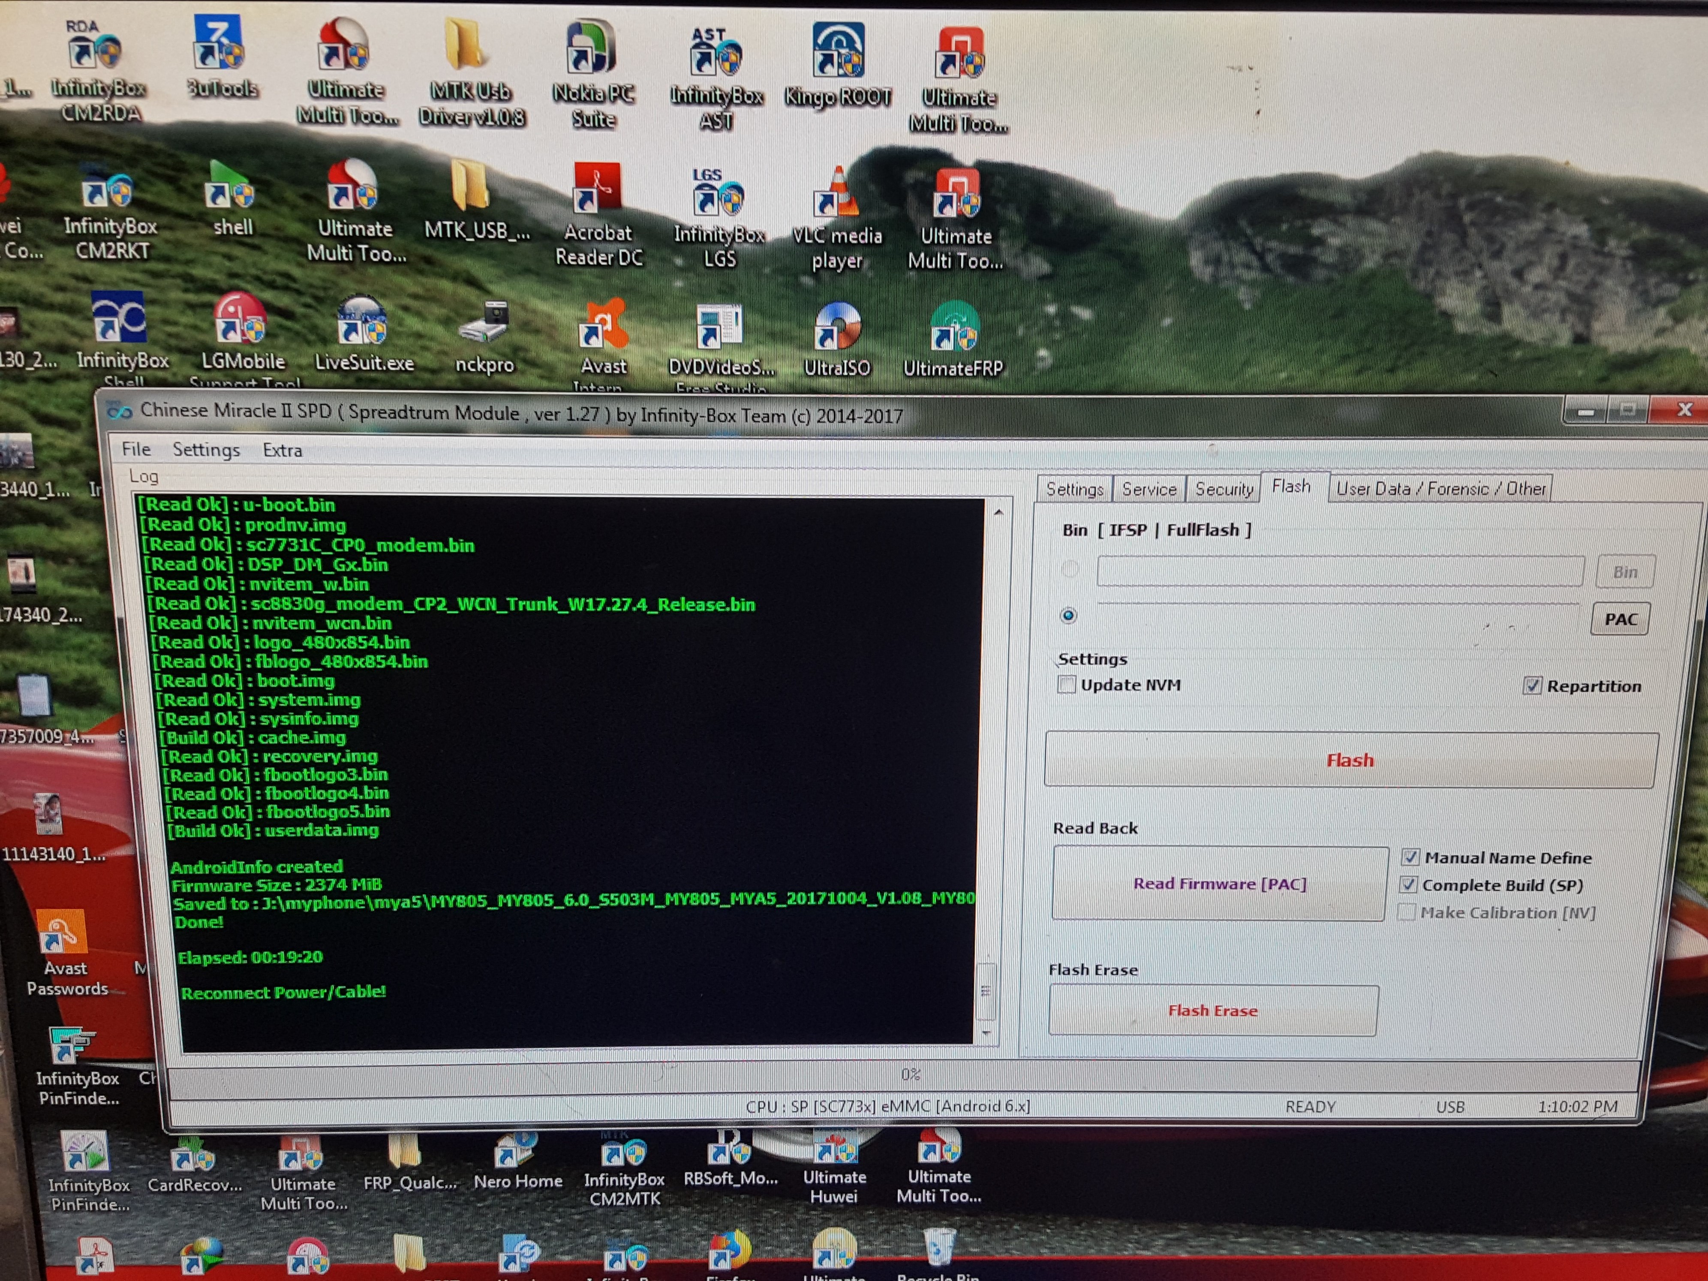
Task: Launch UltraISO from the desktop
Action: [x=837, y=340]
